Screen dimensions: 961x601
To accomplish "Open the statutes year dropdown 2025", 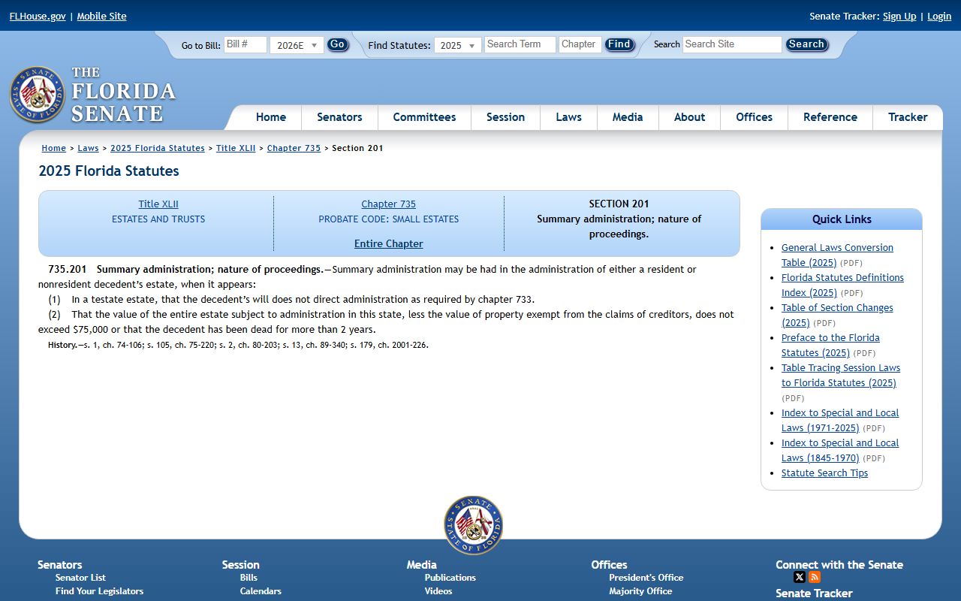I will click(x=457, y=45).
